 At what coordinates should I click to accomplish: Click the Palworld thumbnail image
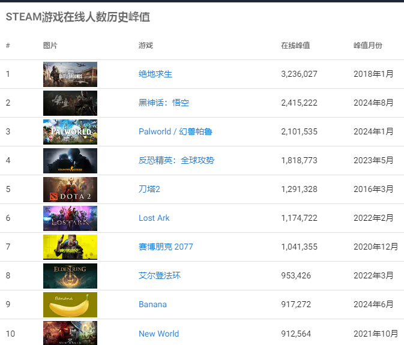click(70, 132)
